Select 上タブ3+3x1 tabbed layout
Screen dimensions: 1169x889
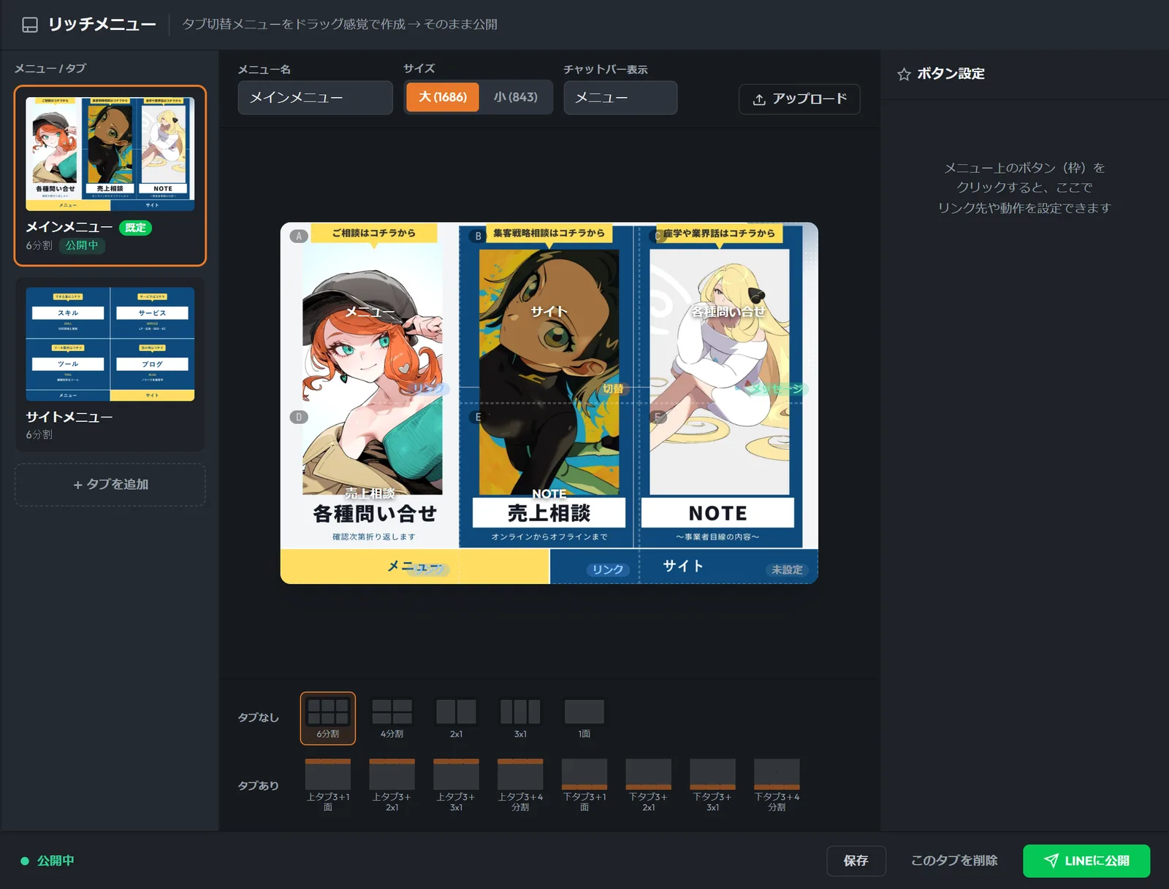click(x=456, y=785)
